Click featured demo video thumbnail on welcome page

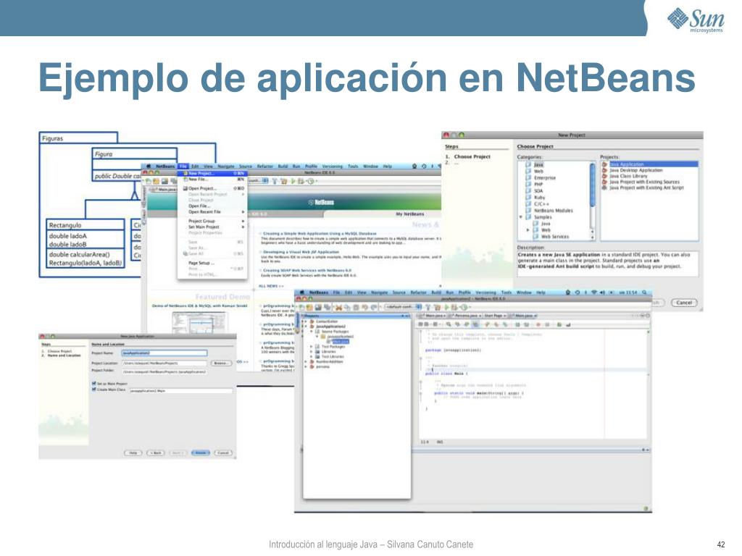[x=199, y=324]
